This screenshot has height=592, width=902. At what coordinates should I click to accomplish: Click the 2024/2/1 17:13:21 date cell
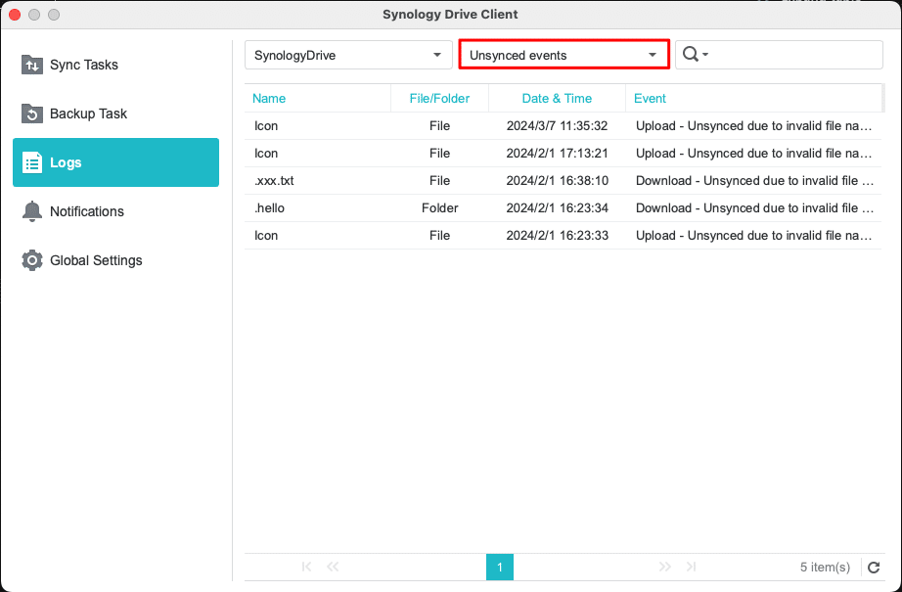557,154
